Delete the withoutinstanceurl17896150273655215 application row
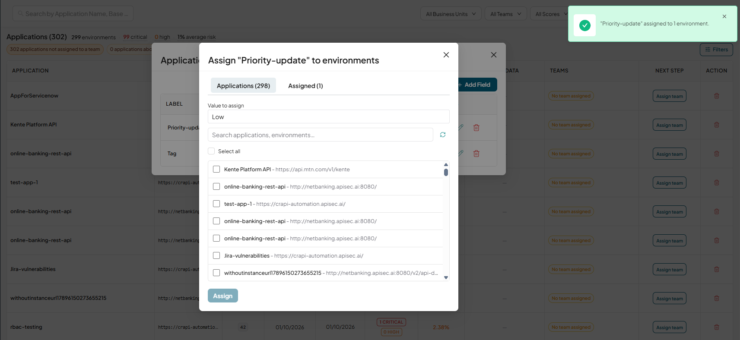The width and height of the screenshot is (740, 340). coord(717,298)
